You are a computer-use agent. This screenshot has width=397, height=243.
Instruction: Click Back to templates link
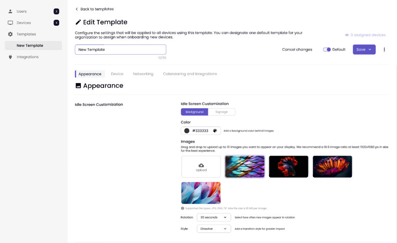(97, 9)
